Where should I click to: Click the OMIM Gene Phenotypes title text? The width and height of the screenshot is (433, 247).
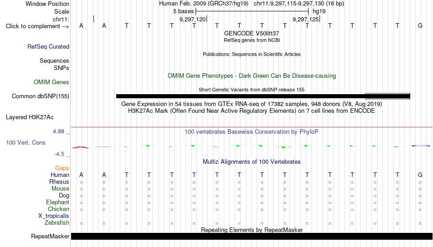coord(252,76)
